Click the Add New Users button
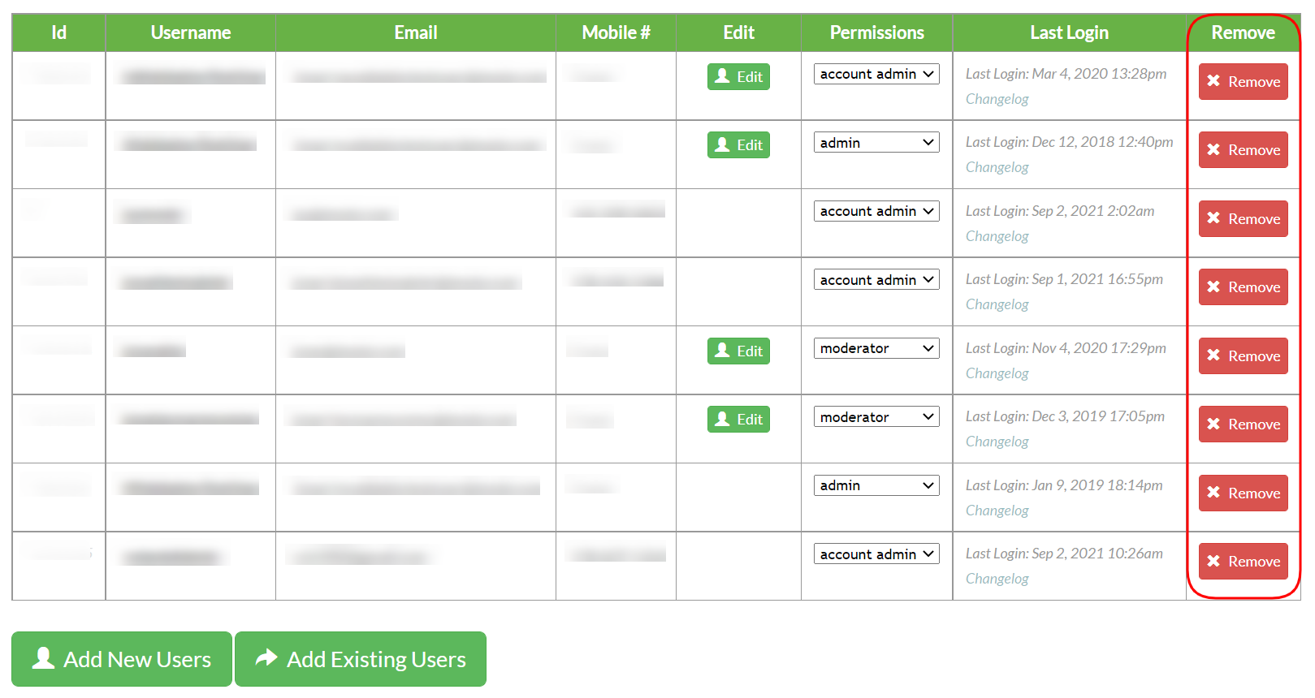This screenshot has width=1315, height=698. (122, 659)
